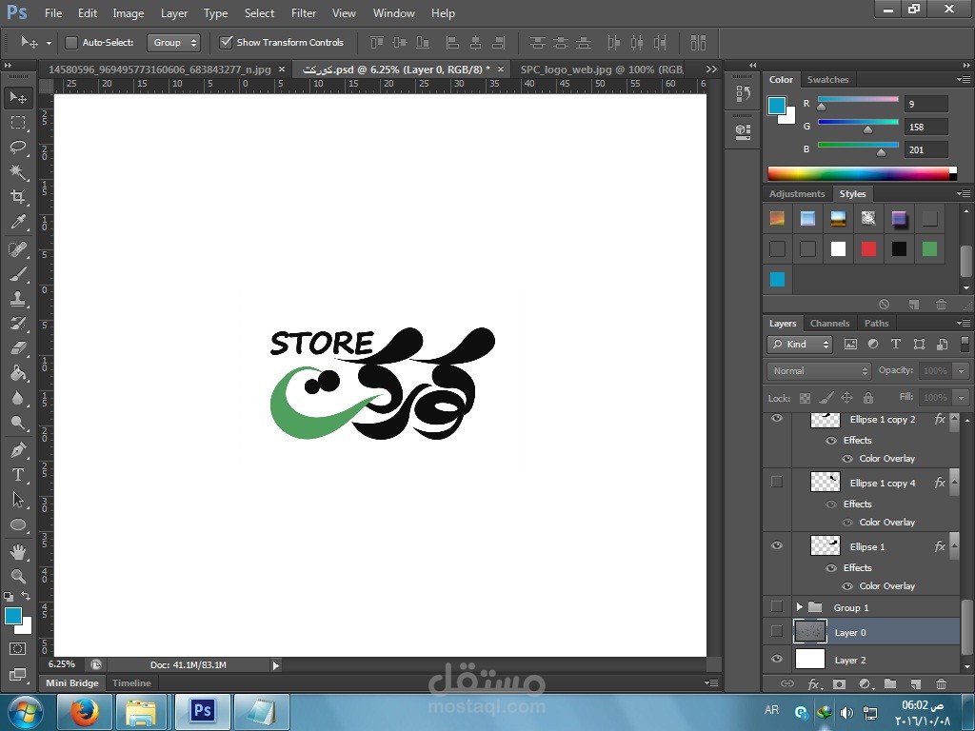The height and width of the screenshot is (731, 975).
Task: Select the Eyedropper tool
Action: [18, 223]
